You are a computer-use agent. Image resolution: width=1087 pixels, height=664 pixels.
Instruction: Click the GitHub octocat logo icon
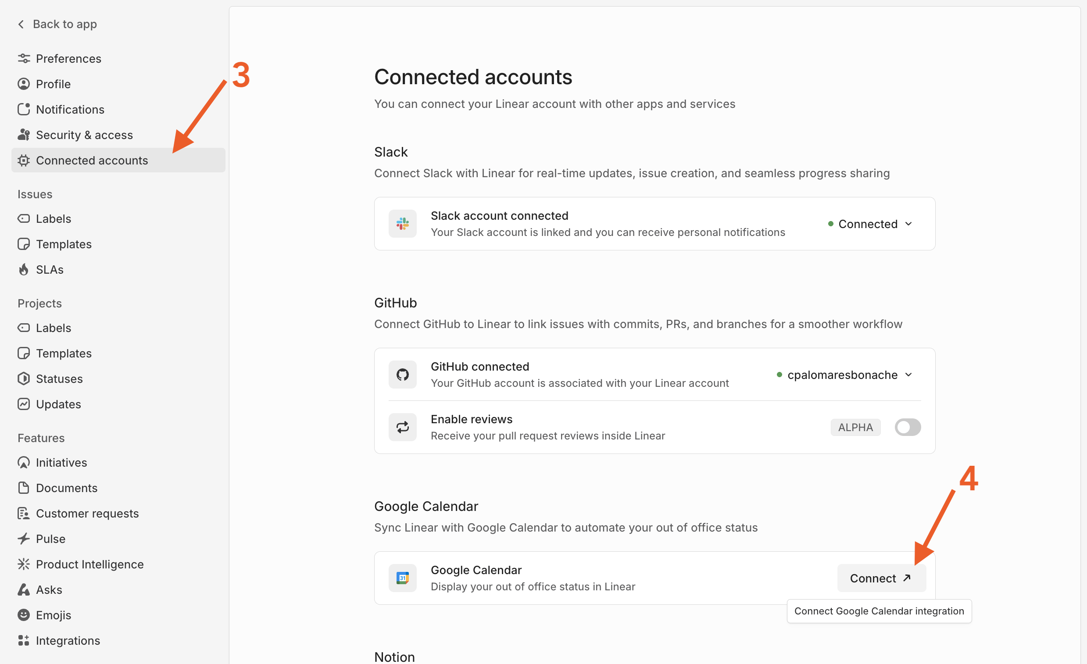click(x=402, y=375)
